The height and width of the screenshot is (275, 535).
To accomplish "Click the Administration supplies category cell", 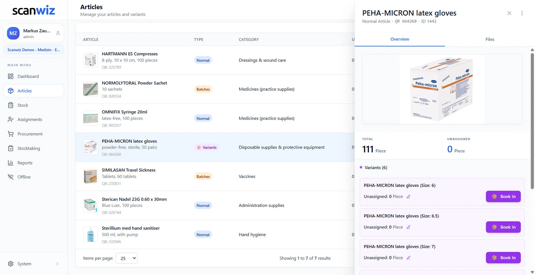I will click(x=261, y=206).
